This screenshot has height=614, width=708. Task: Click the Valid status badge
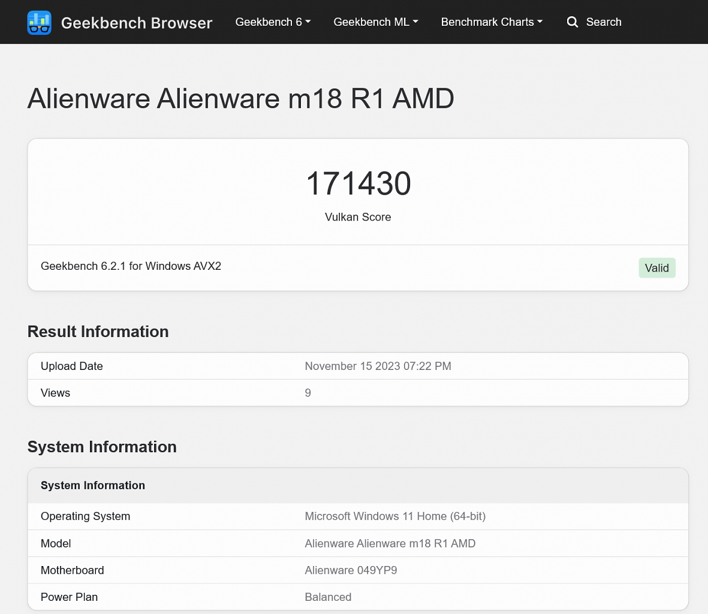coord(656,267)
